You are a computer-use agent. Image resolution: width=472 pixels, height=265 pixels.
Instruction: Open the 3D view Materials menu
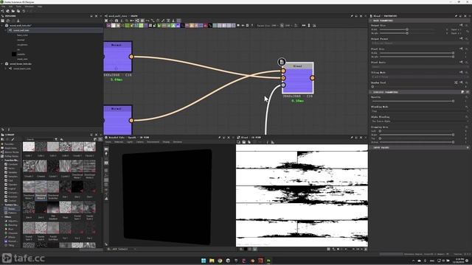[x=119, y=142]
